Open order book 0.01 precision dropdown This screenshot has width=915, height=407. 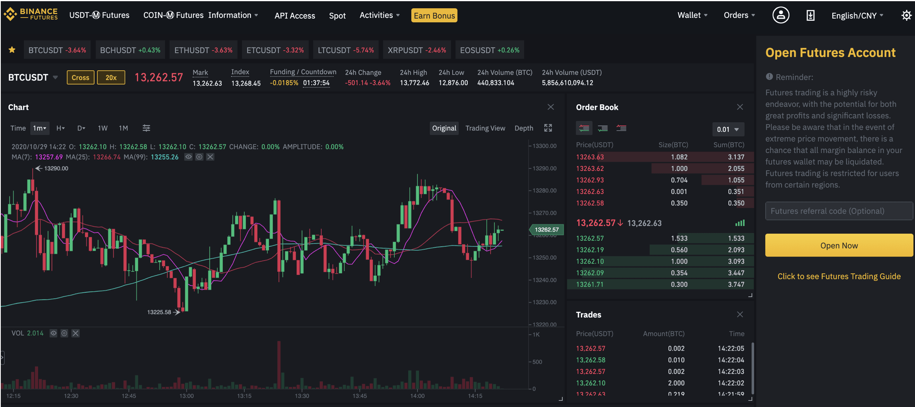pos(728,129)
